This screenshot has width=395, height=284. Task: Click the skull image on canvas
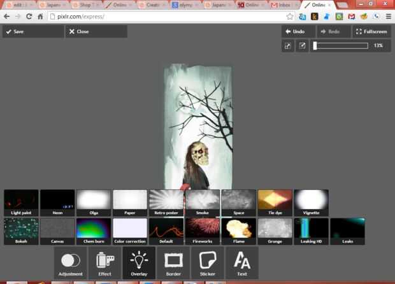click(200, 153)
